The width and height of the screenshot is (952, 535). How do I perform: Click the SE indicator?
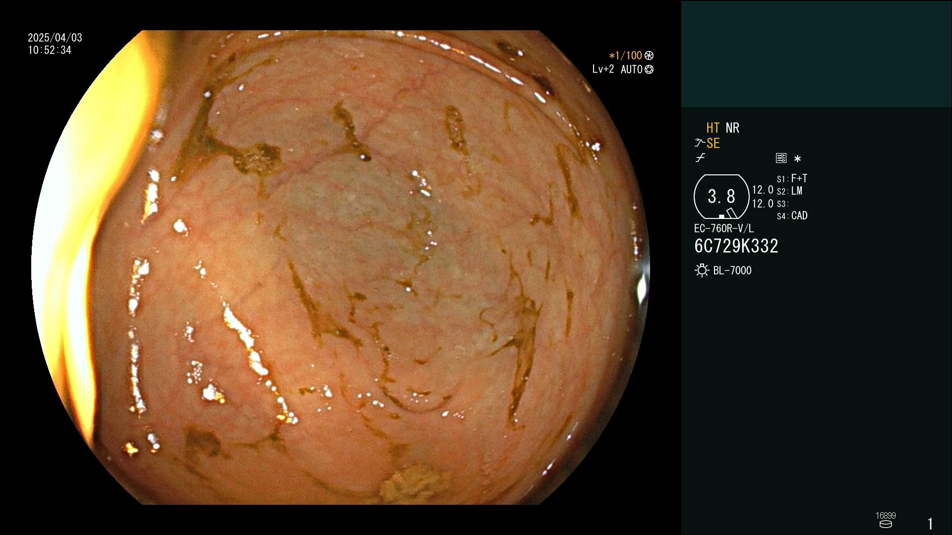[x=713, y=143]
